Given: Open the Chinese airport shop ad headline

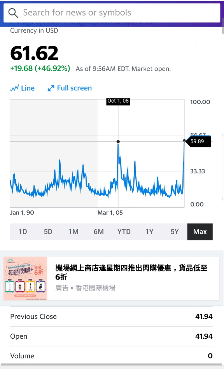Looking at the screenshot, I should [x=131, y=272].
